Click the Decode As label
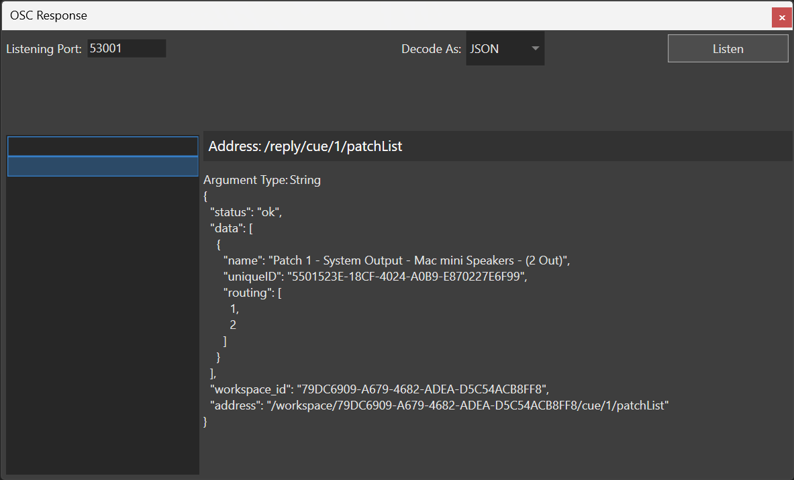Image resolution: width=794 pixels, height=480 pixels. [431, 49]
